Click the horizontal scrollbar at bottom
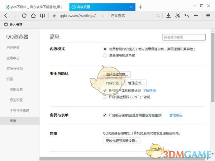 pyautogui.click(x=122, y=159)
